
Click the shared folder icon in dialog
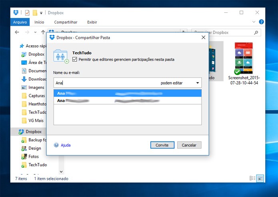pos(61,56)
